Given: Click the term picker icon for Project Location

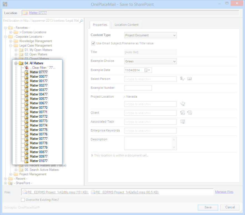Looking at the screenshot, I should pyautogui.click(x=183, y=104).
